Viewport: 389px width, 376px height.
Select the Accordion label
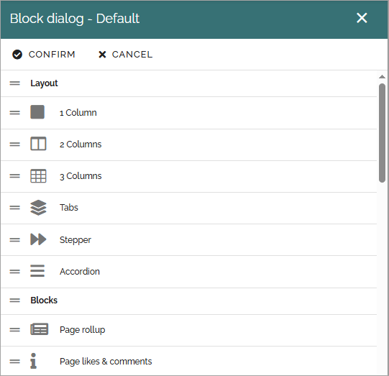[x=80, y=272]
